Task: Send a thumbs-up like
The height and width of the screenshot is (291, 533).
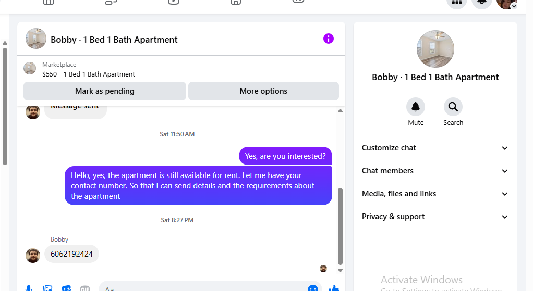Action: point(334,288)
